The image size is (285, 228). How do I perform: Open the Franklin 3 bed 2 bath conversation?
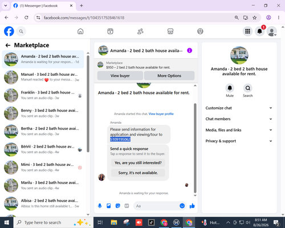click(x=43, y=95)
